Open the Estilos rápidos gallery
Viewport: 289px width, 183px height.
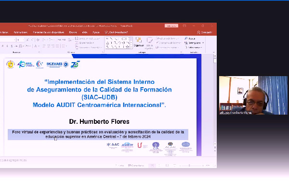coord(149,43)
